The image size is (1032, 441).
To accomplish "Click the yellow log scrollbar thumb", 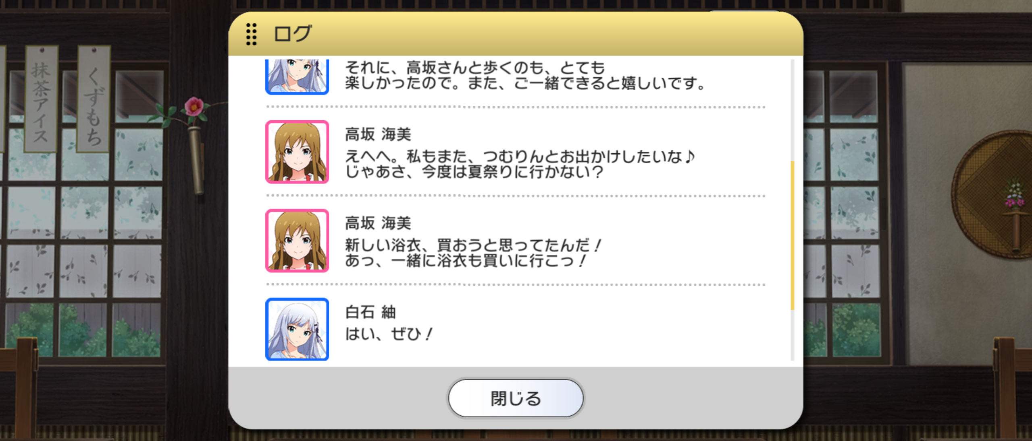I will [793, 235].
